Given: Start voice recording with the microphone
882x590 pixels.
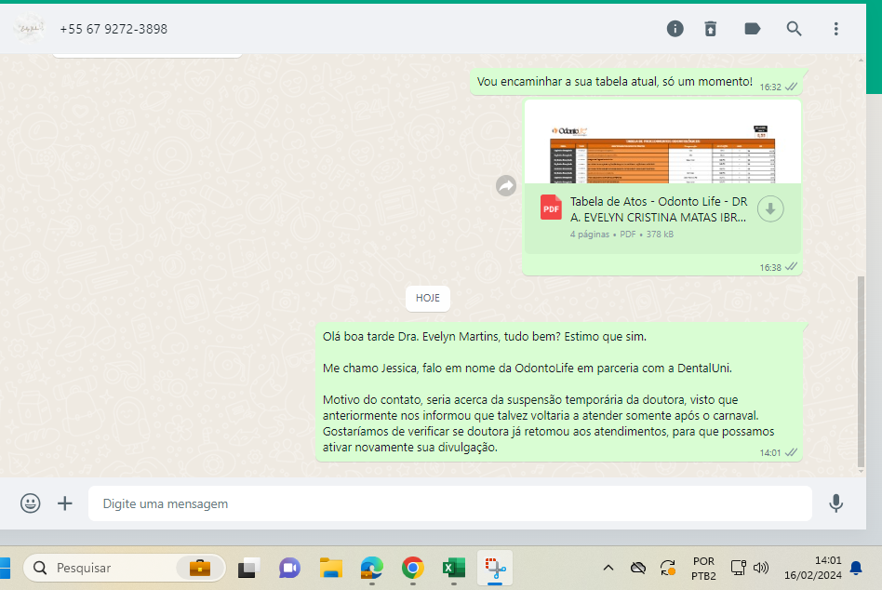Looking at the screenshot, I should click(x=836, y=503).
